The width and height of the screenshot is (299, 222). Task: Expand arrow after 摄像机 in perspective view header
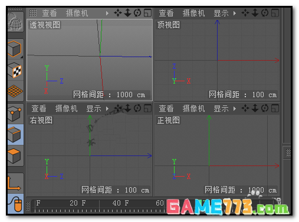click(x=107, y=13)
